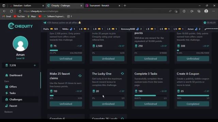Image resolution: width=218 pixels, height=122 pixels.
Task: Open Aman's profile avatar
Action: point(20,44)
